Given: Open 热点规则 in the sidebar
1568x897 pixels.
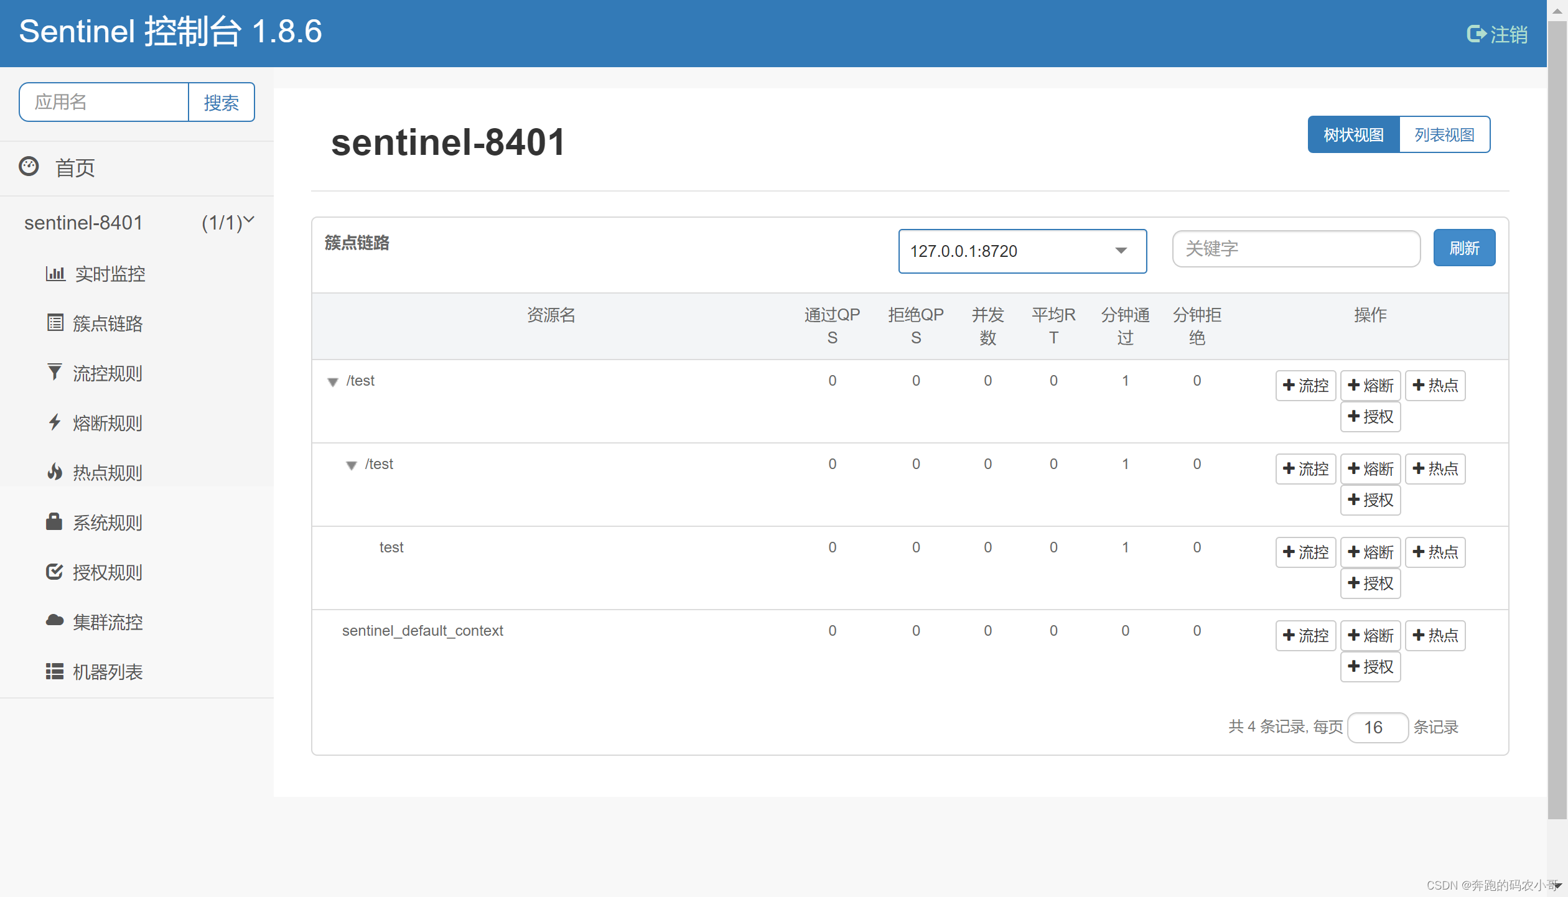Looking at the screenshot, I should tap(108, 473).
